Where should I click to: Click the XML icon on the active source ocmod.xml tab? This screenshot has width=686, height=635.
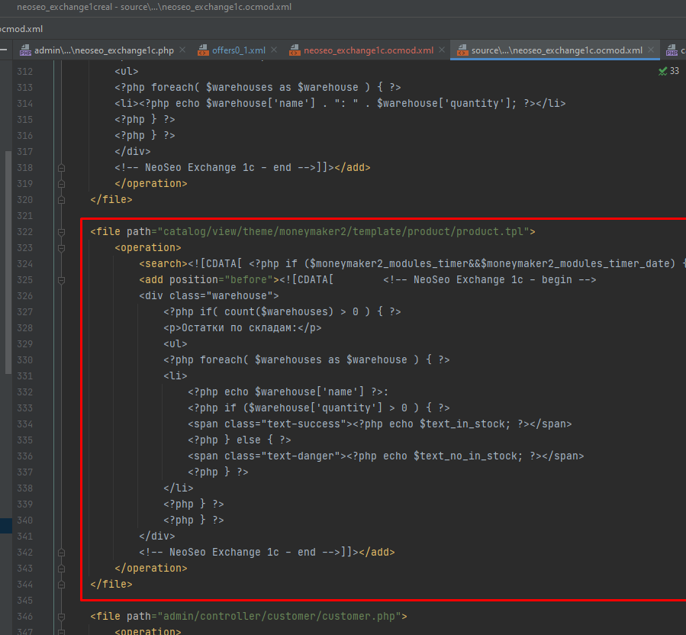click(462, 51)
